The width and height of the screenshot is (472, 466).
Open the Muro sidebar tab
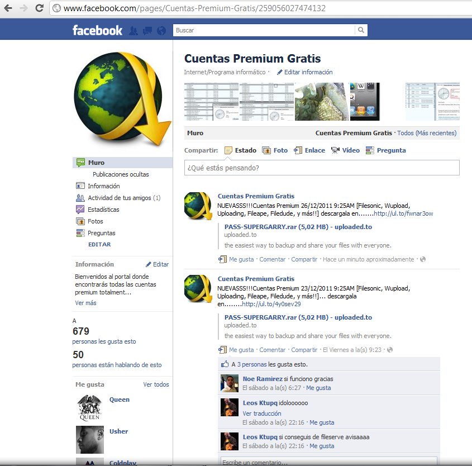[122, 163]
